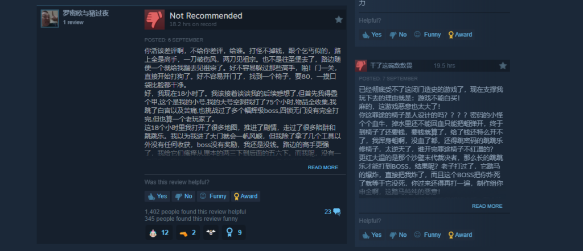Click the star icon on 7 September review

(x=503, y=66)
